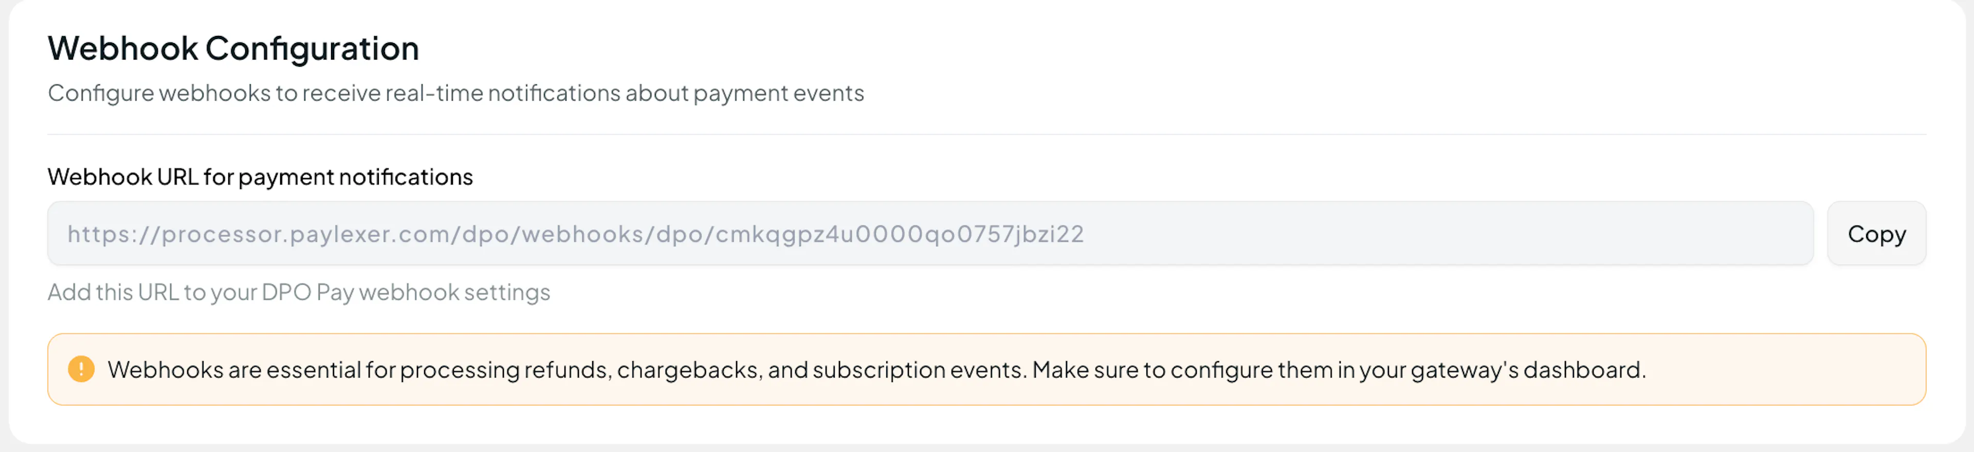Image resolution: width=1974 pixels, height=452 pixels.
Task: Click the empty area inside the URL field
Action: point(1456,234)
